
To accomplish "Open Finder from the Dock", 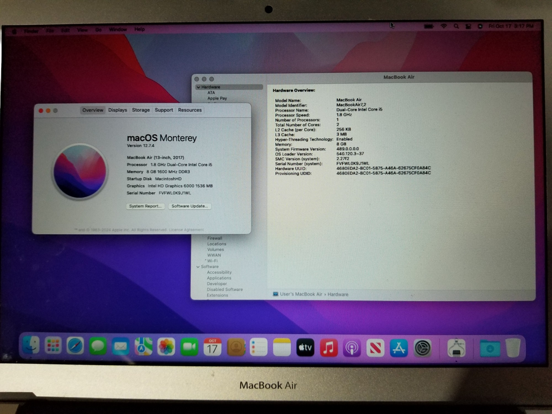I will click(x=31, y=346).
